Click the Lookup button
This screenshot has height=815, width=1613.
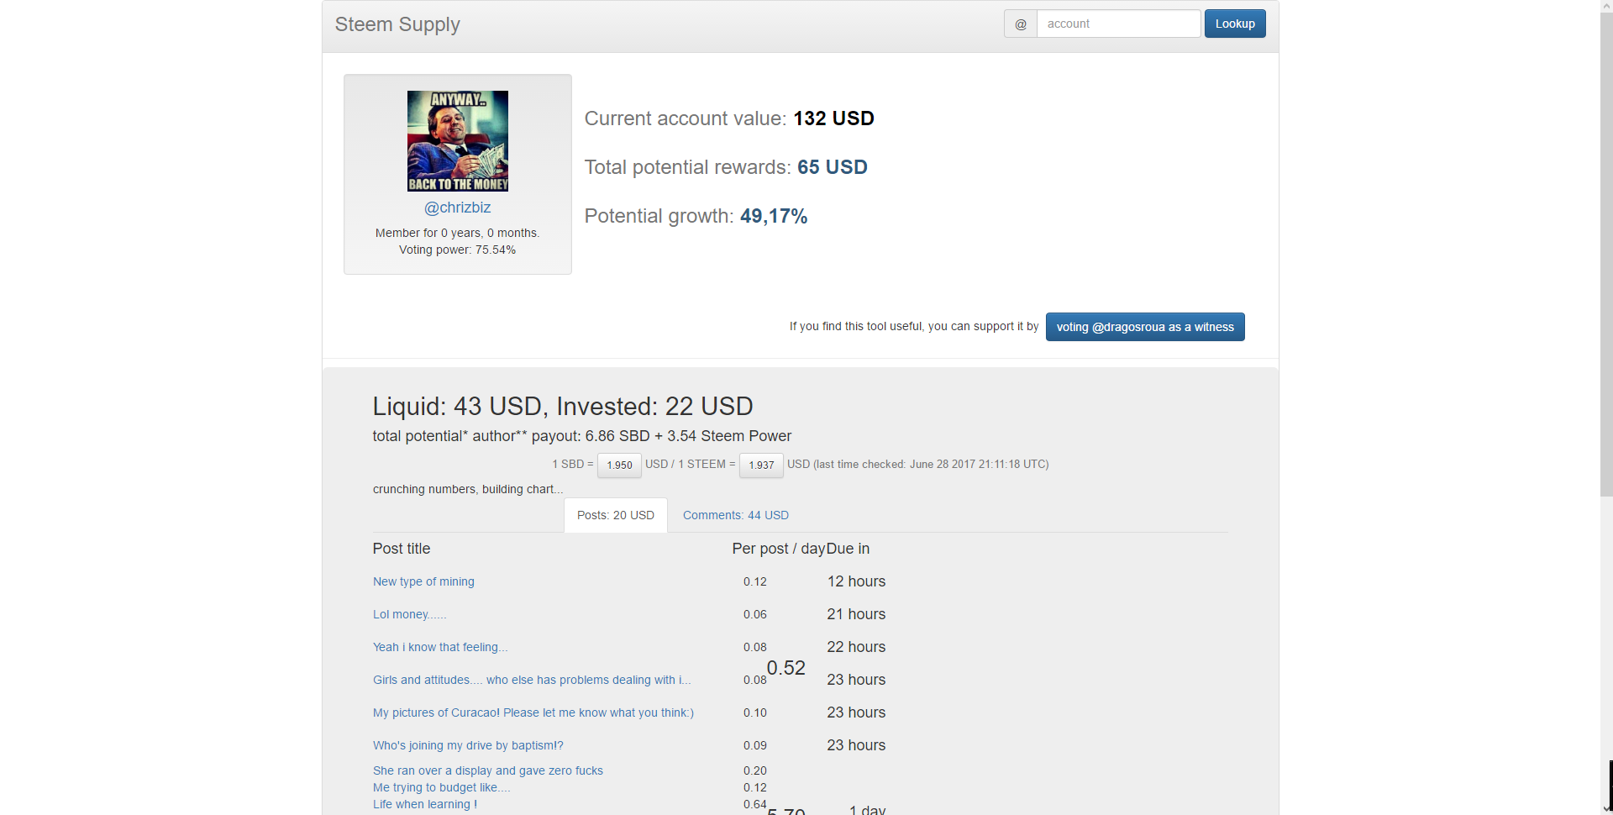tap(1235, 24)
